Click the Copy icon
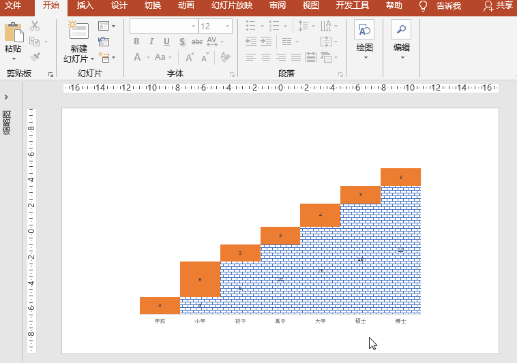The width and height of the screenshot is (517, 363). (x=34, y=42)
